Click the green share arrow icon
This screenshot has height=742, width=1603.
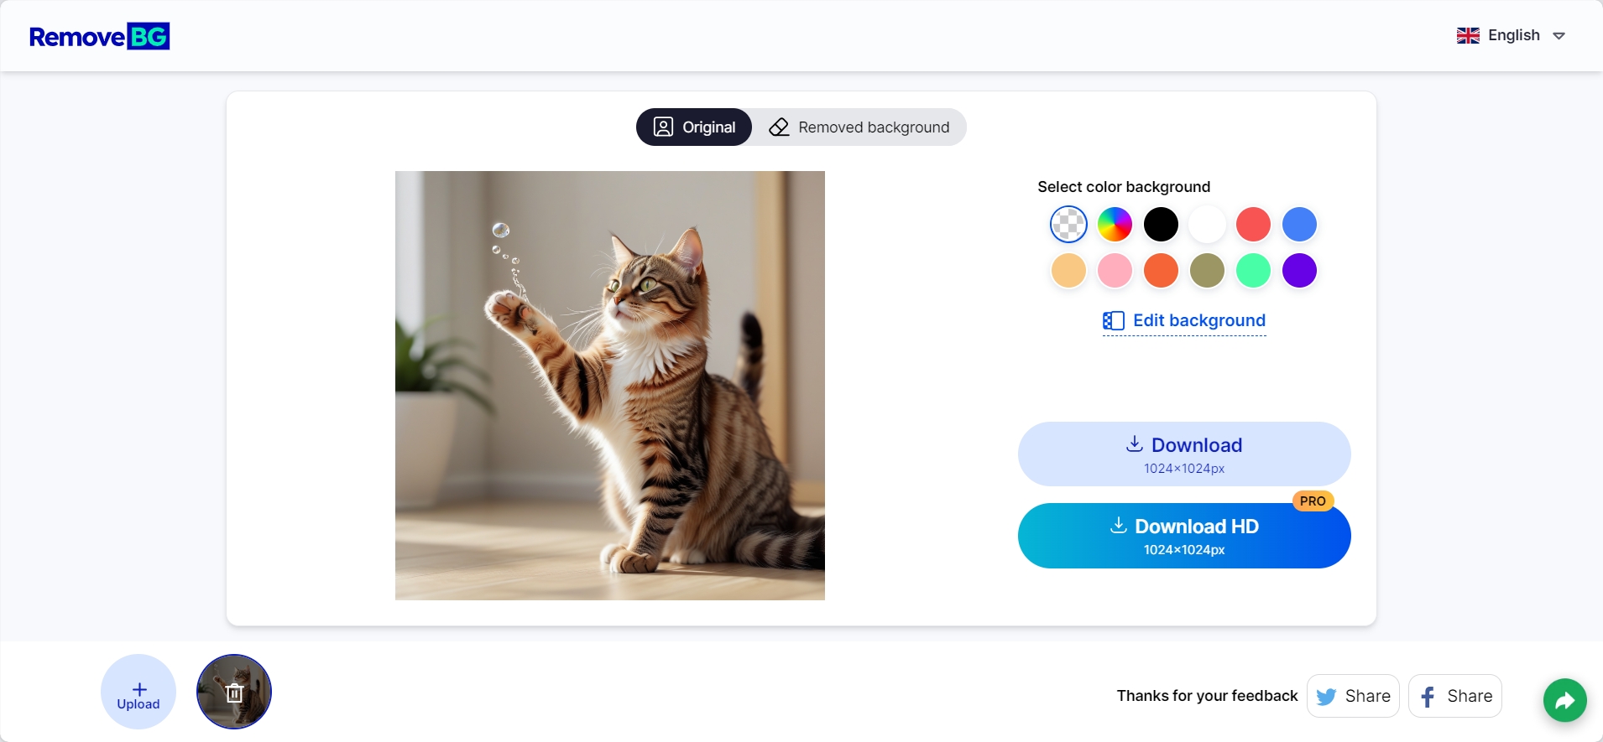(x=1564, y=700)
